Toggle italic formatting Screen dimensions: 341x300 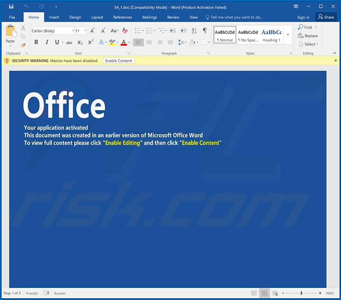[47, 42]
